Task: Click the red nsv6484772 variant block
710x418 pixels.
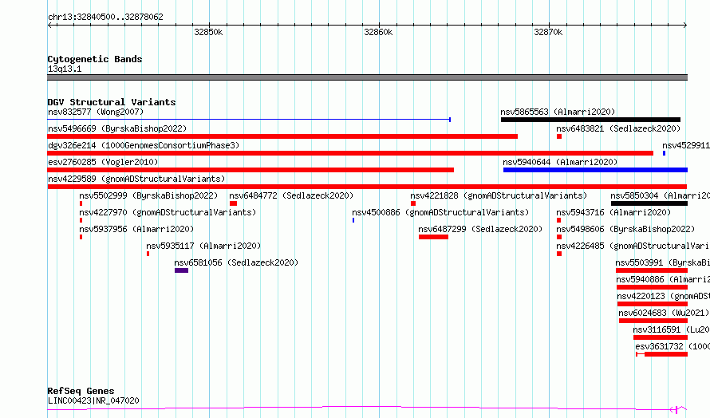Action: point(233,203)
